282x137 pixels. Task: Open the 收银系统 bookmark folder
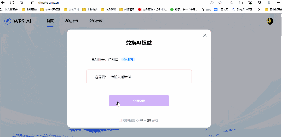(x=29, y=9)
